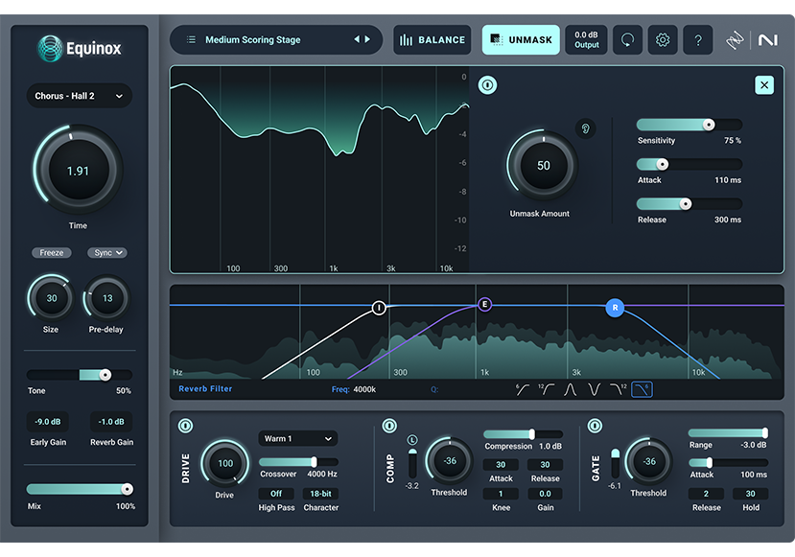
Task: Go to the previous preset arrow
Action: point(357,39)
